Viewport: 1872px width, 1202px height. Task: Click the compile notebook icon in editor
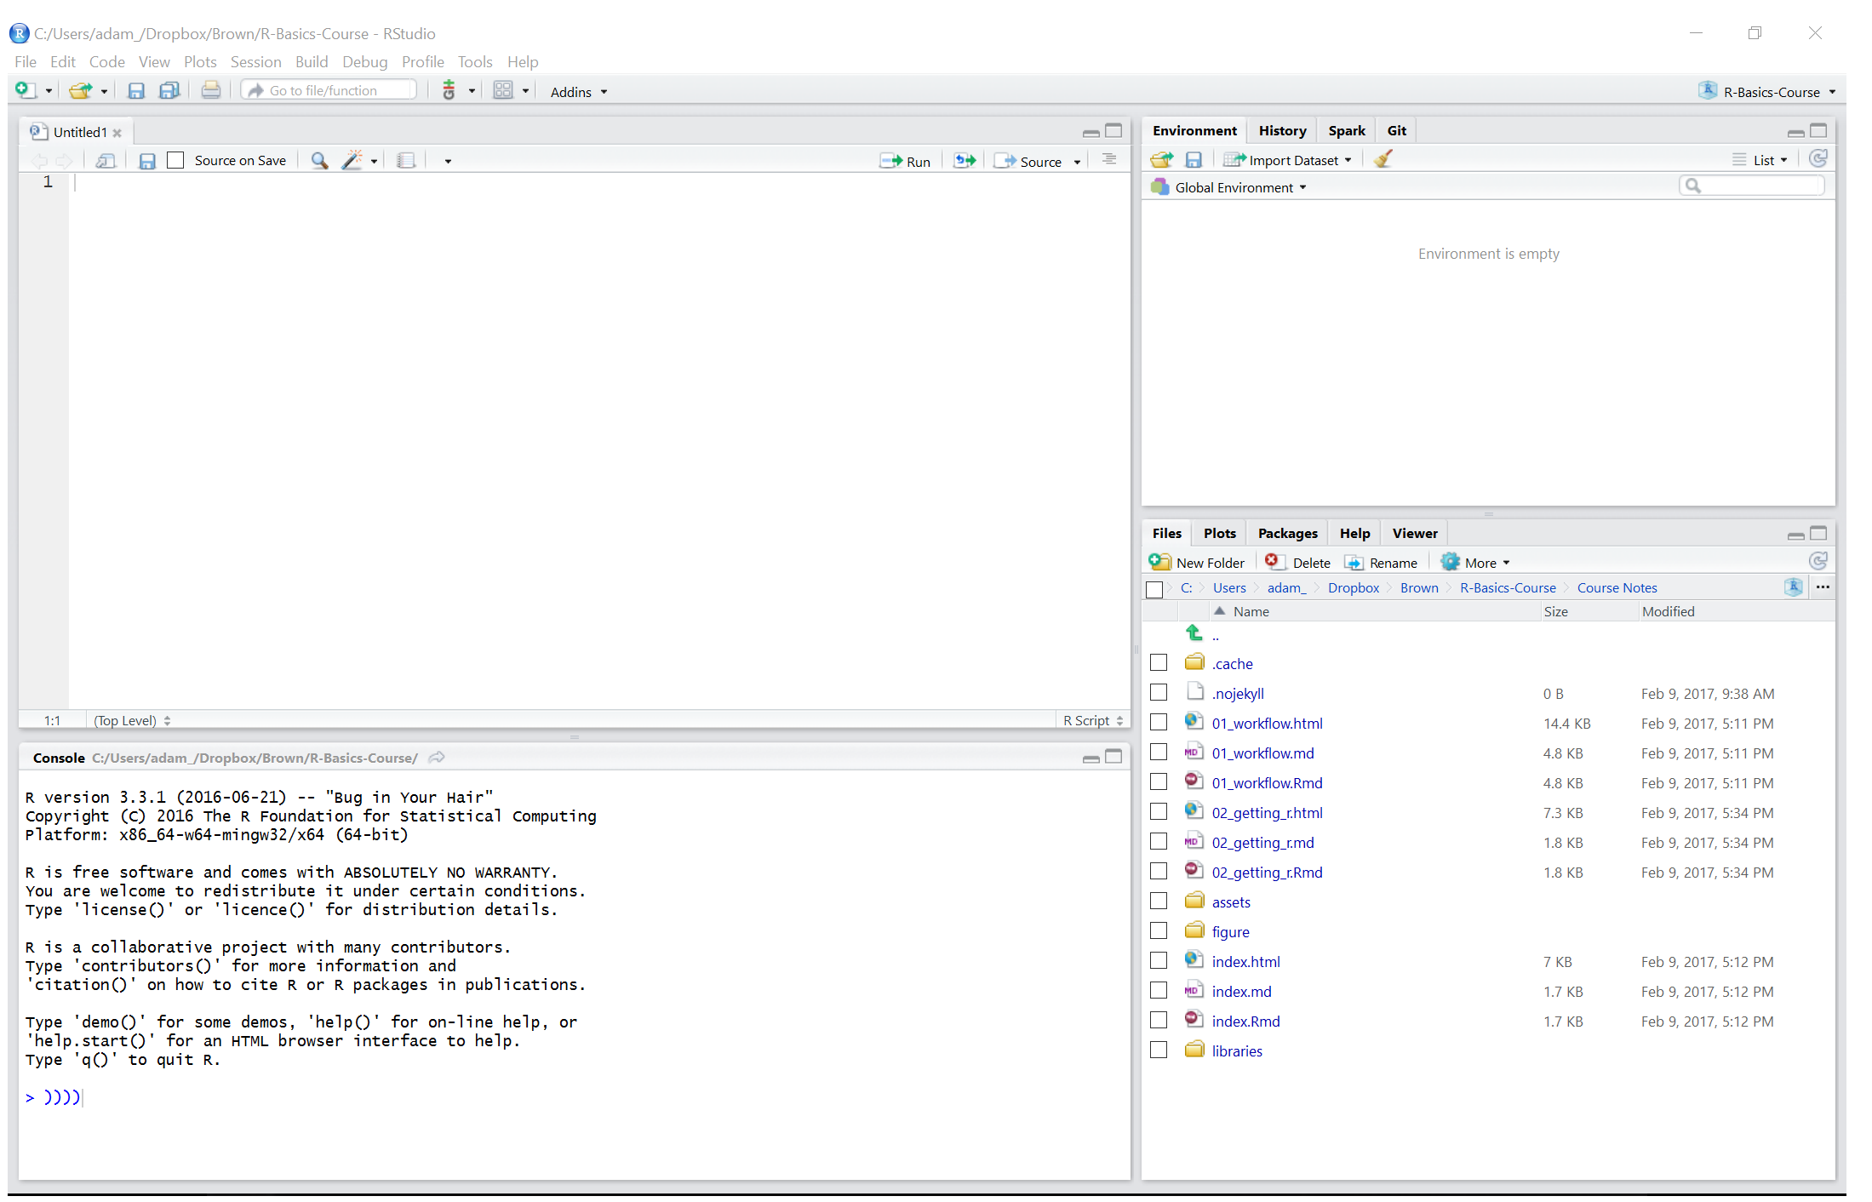(406, 161)
